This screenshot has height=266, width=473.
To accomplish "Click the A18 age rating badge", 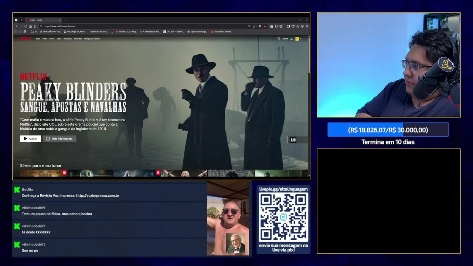I will tap(293, 140).
